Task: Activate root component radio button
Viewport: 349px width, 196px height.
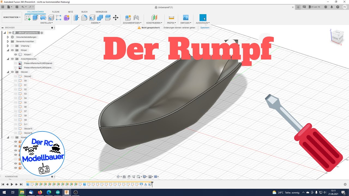Action: coord(42,33)
